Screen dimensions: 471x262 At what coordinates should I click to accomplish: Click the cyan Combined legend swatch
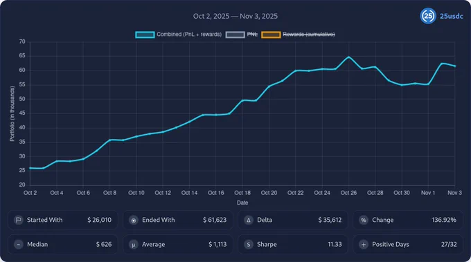pos(145,35)
